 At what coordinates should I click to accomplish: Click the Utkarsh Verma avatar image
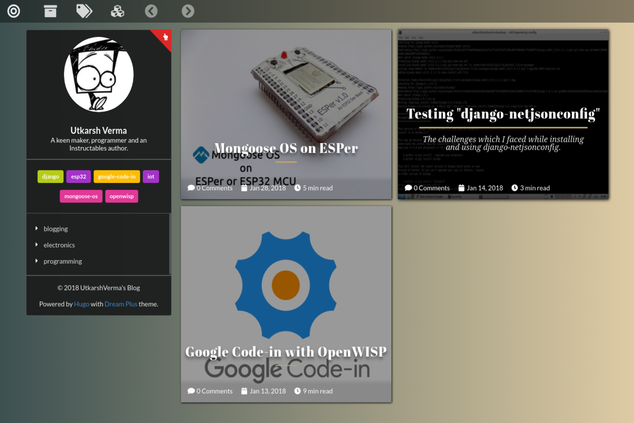(99, 74)
